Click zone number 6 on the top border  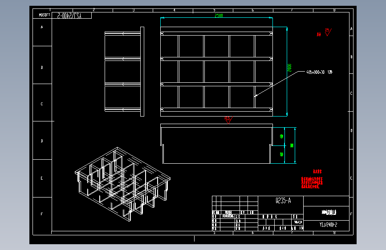pyautogui.click(x=253, y=10)
